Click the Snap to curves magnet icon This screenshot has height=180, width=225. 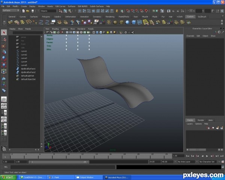coord(133,11)
